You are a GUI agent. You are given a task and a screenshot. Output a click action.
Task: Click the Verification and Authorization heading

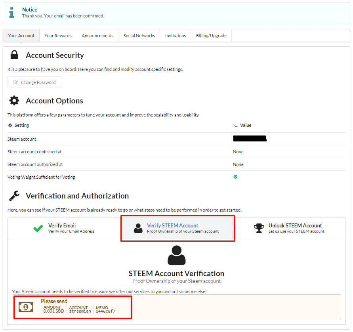(x=77, y=196)
